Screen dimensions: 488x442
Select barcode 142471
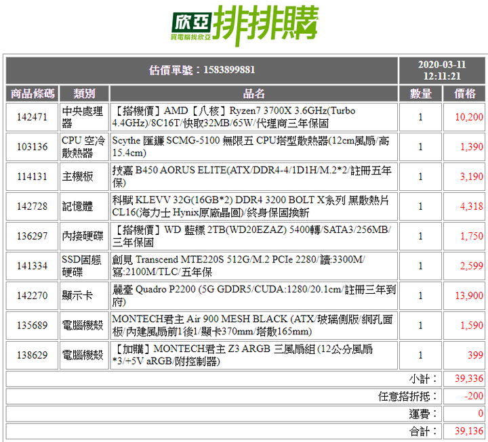click(32, 117)
